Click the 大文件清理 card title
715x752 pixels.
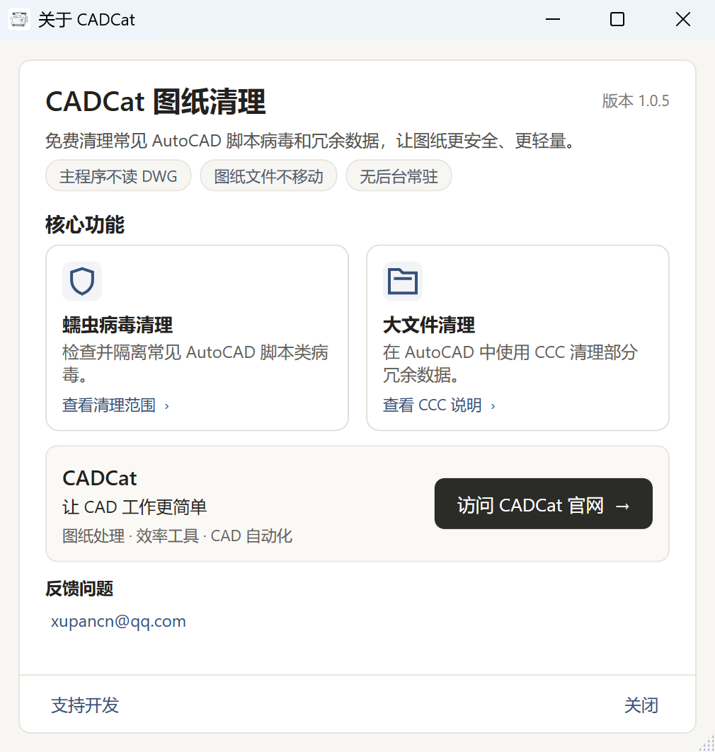[x=429, y=325]
